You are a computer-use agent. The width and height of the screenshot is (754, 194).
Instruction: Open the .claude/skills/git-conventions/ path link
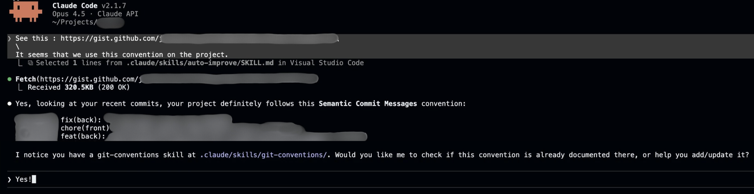[x=263, y=155]
